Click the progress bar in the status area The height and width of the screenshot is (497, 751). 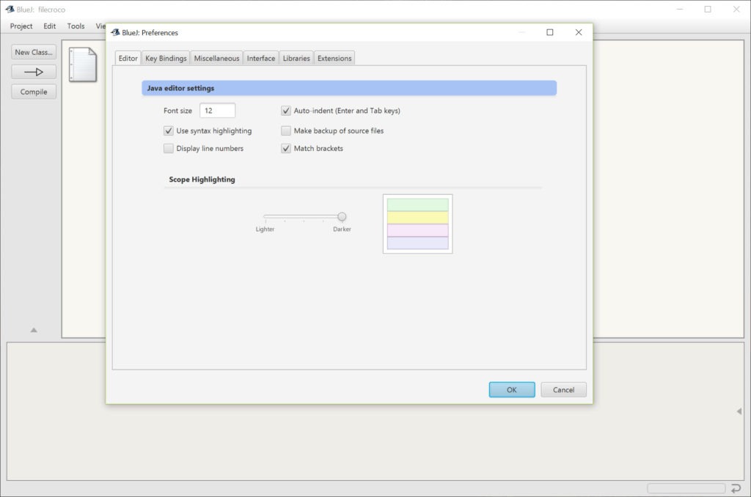[x=686, y=488]
